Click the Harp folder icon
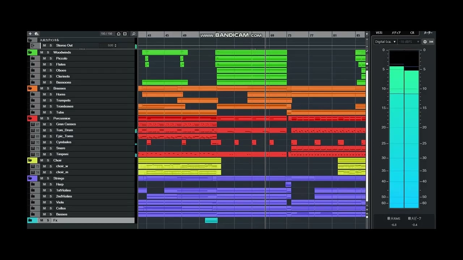The image size is (463, 260). (33, 184)
